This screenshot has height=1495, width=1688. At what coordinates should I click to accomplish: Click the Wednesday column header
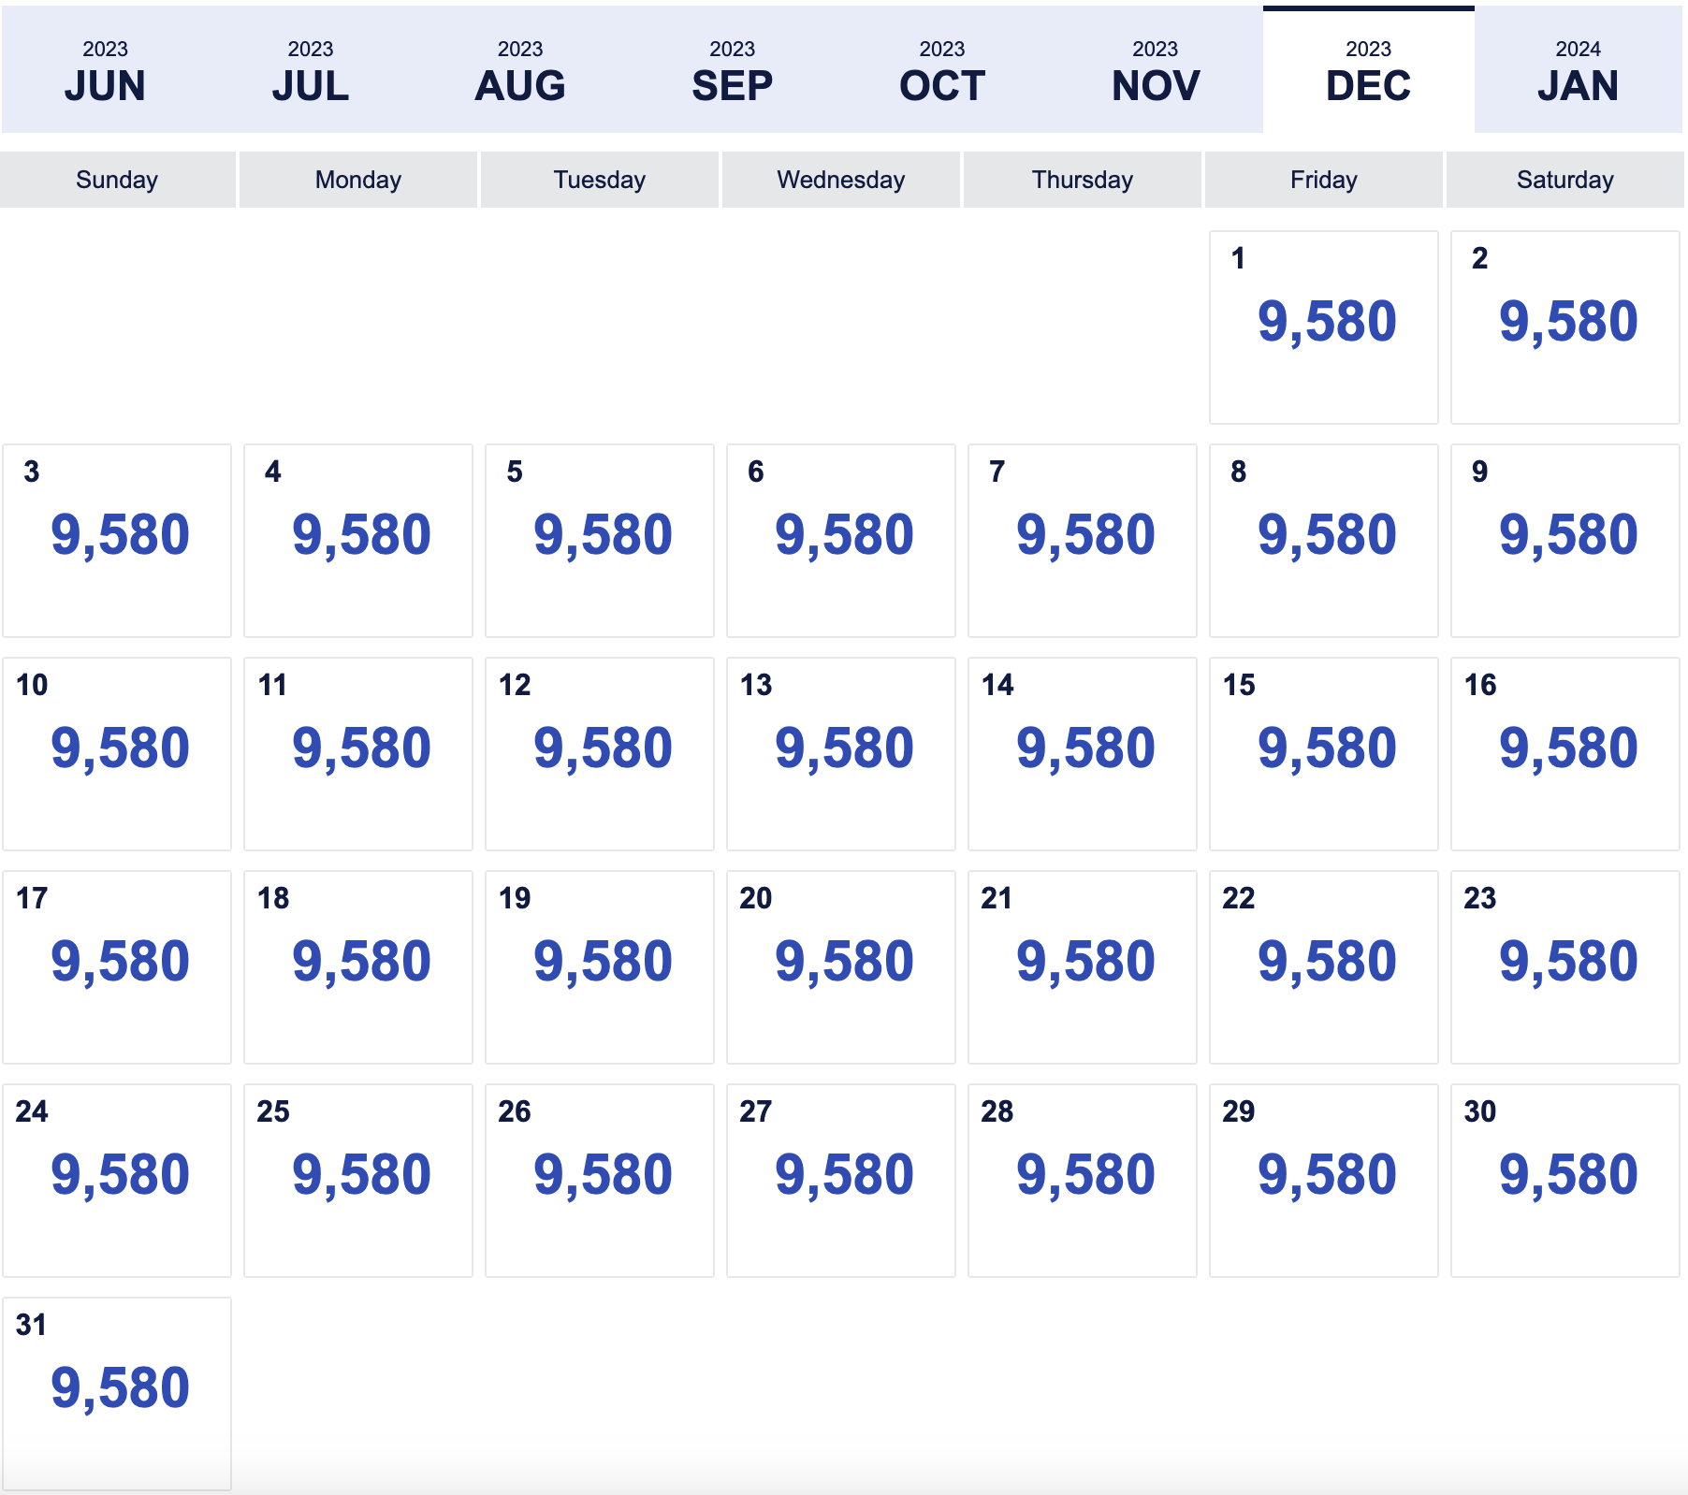point(840,180)
